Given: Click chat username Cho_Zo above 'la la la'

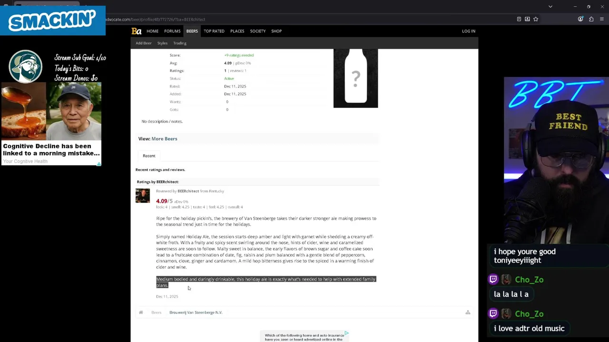Looking at the screenshot, I should coord(529,280).
